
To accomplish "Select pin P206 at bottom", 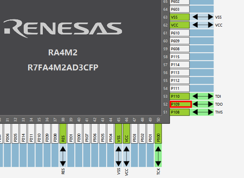I will tap(8, 134).
